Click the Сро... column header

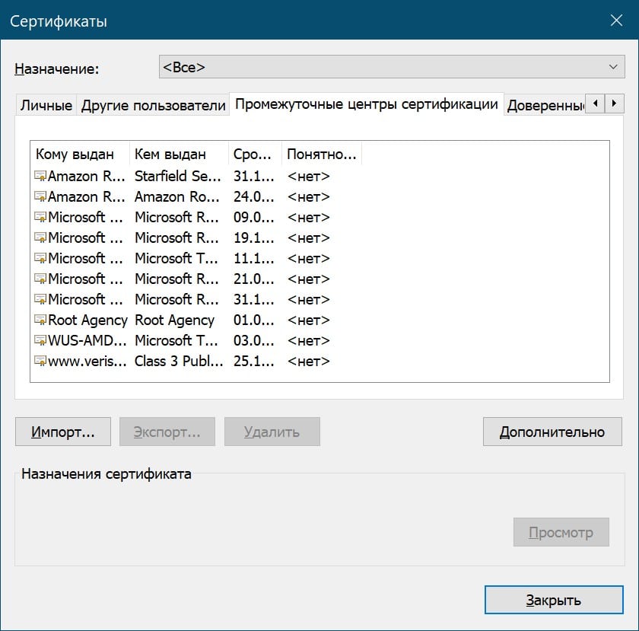pyautogui.click(x=255, y=155)
